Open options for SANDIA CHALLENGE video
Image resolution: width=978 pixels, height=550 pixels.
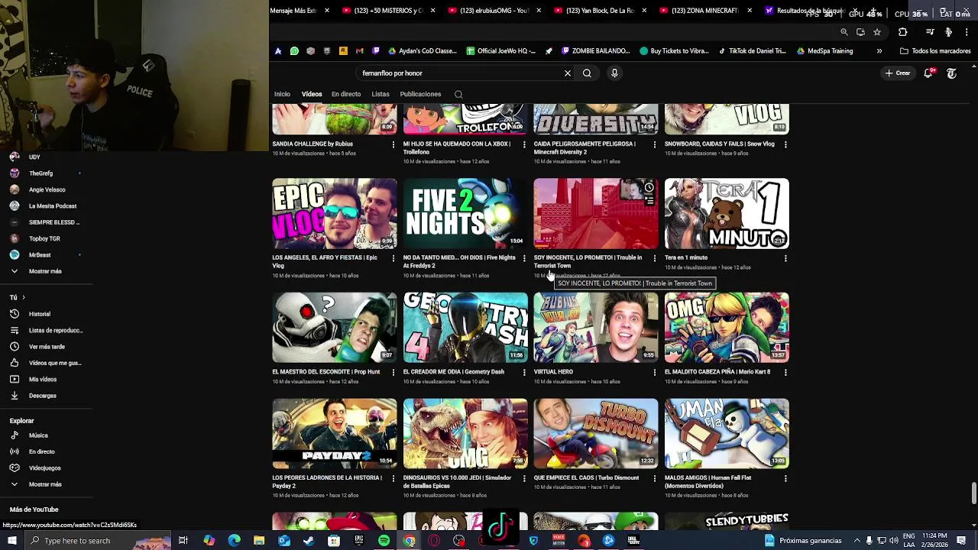tap(393, 144)
